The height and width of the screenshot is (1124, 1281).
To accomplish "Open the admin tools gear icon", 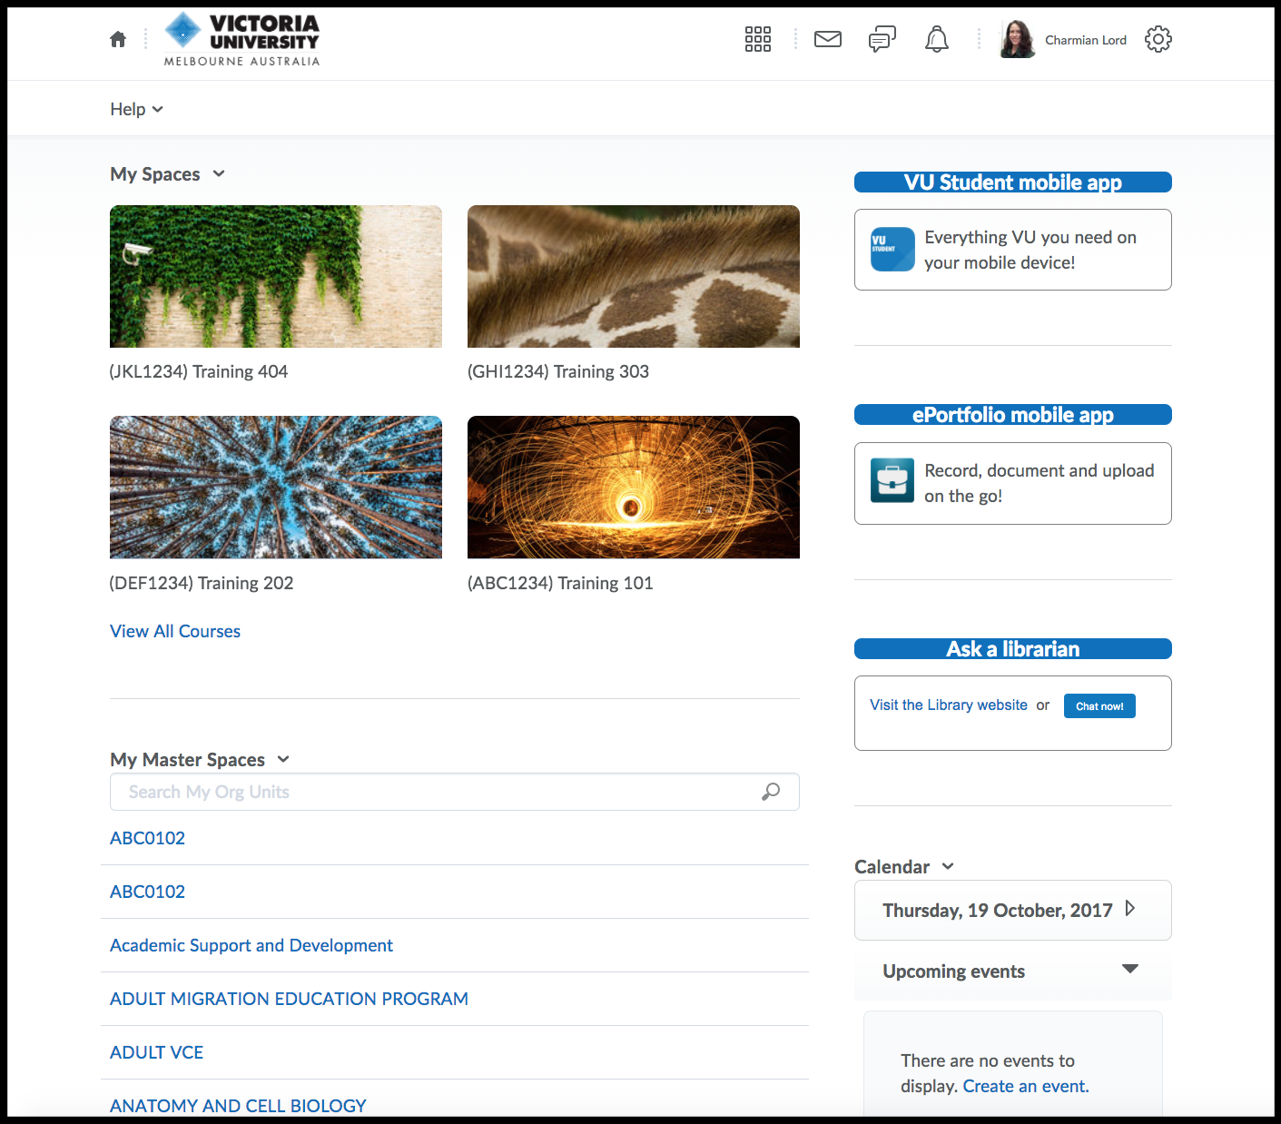I will [1158, 39].
